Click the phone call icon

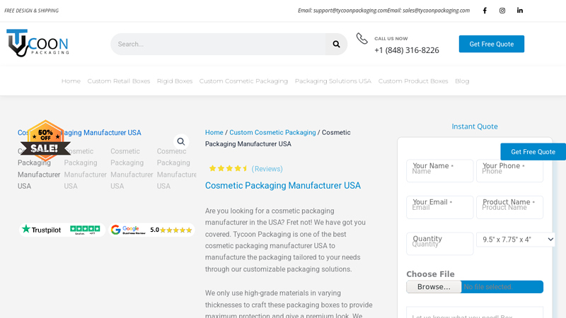362,39
